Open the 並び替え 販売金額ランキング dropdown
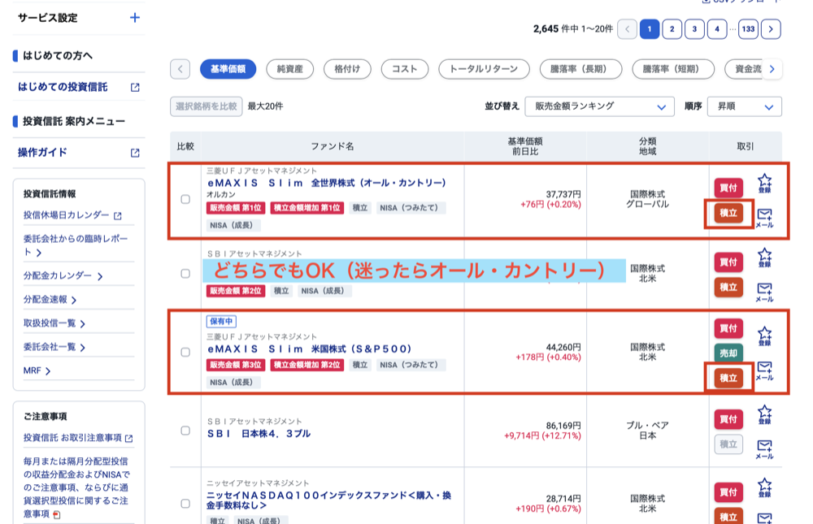 599,106
